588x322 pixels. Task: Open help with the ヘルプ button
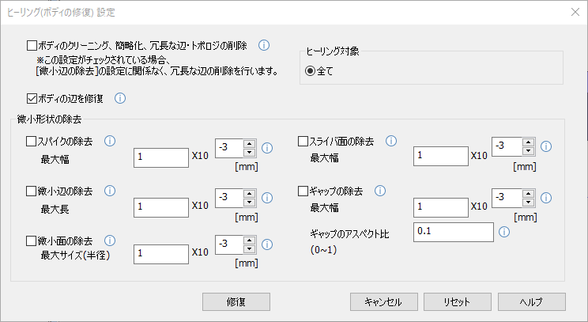tap(531, 301)
